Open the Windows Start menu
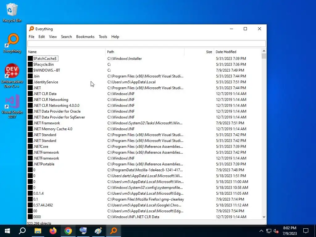Image resolution: width=316 pixels, height=237 pixels. click(x=7, y=231)
